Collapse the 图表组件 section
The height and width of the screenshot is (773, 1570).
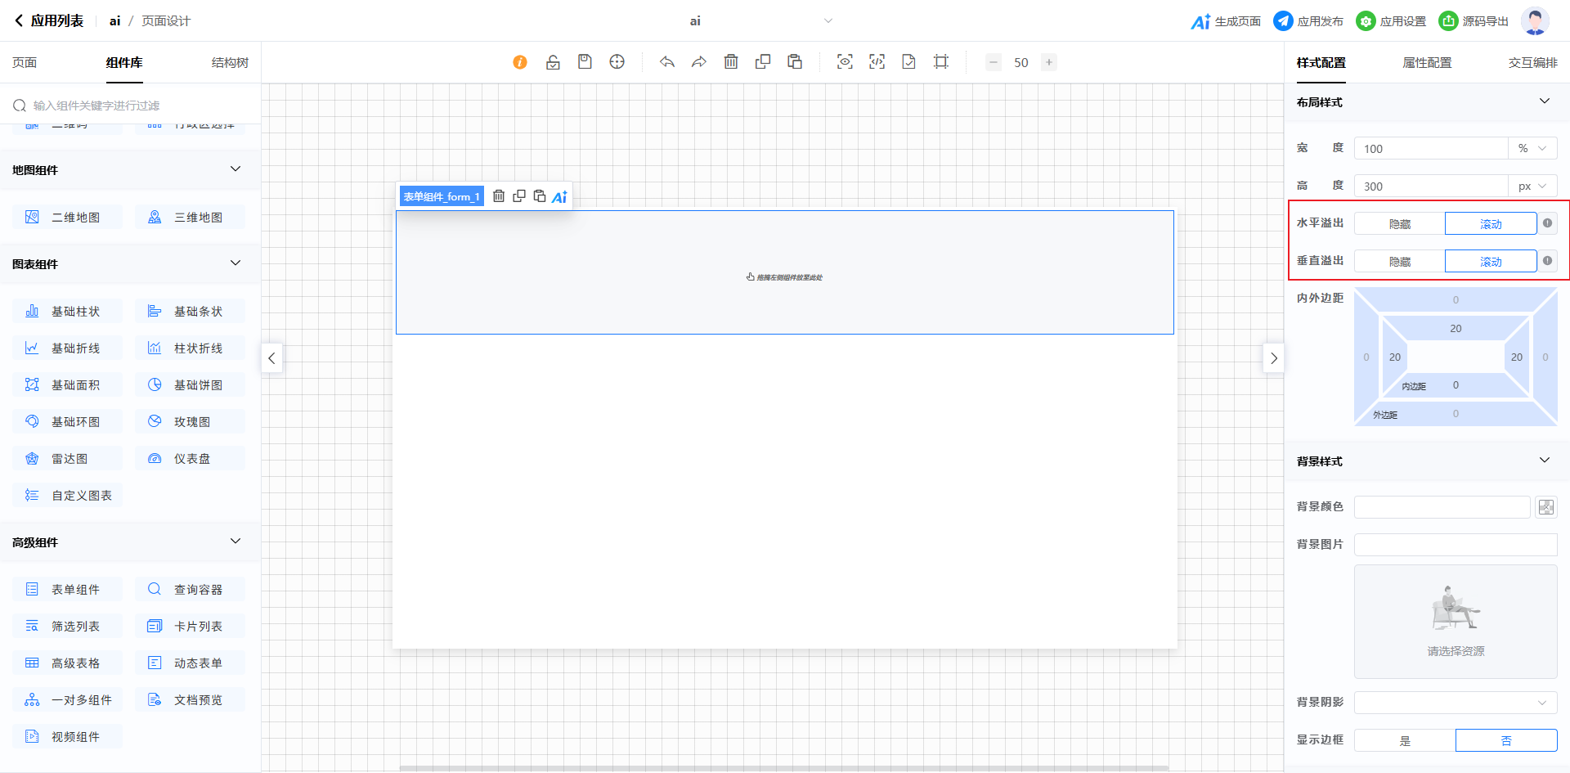click(235, 263)
